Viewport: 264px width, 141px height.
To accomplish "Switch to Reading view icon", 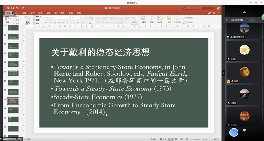I will coord(182,139).
